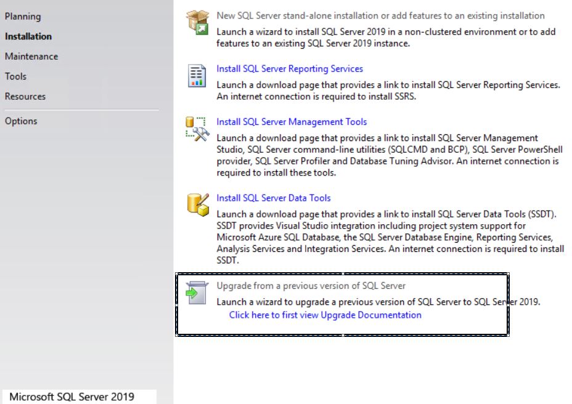Click the Microsoft SQL Server 2019 label

[71, 397]
